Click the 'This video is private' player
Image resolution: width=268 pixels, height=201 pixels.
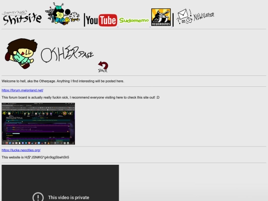(x=61, y=183)
